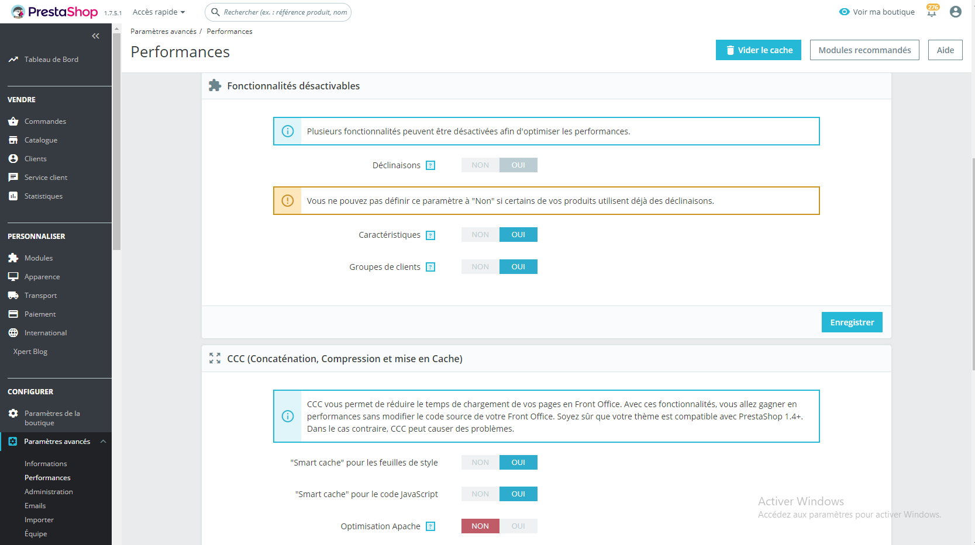975x545 pixels.
Task: Open the Accès rapide dropdown
Action: click(x=159, y=12)
